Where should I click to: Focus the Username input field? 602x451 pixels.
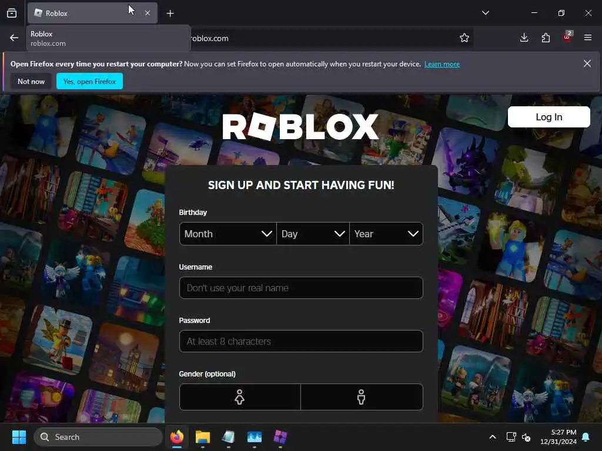(x=301, y=288)
